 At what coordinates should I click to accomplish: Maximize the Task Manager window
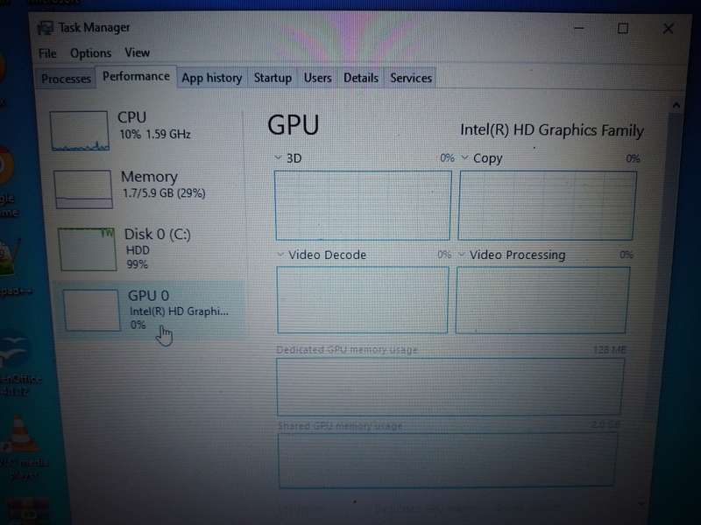623,29
